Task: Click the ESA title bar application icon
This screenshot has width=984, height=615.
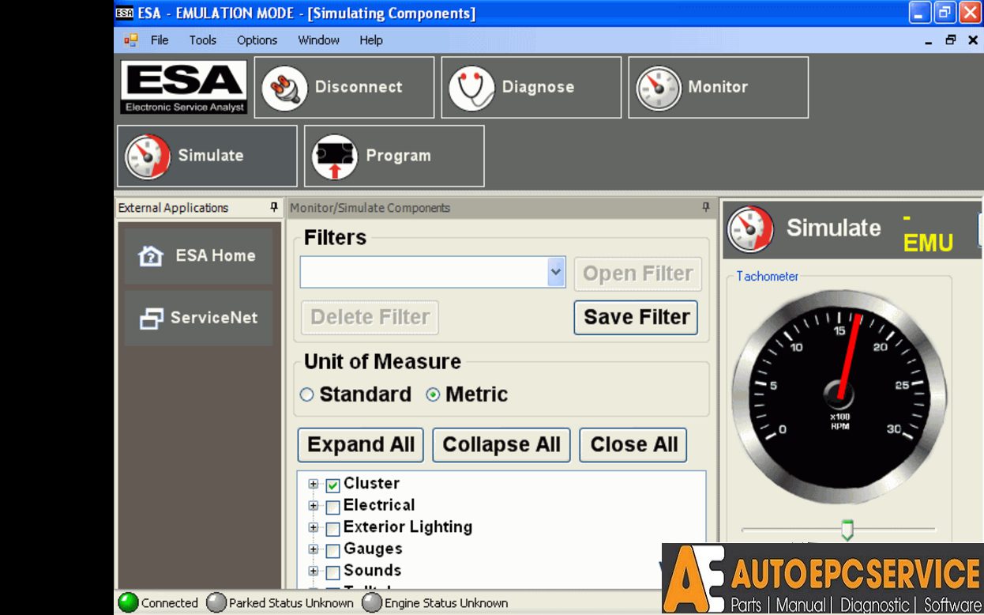Action: click(125, 13)
